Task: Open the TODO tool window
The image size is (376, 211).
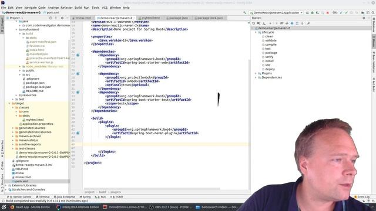Action: tap(116, 197)
